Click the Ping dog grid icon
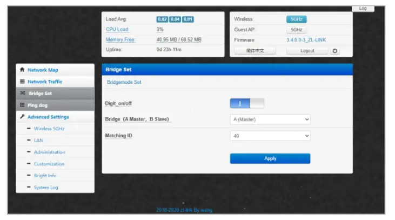Viewport: 395px width, 220px height. (x=22, y=105)
